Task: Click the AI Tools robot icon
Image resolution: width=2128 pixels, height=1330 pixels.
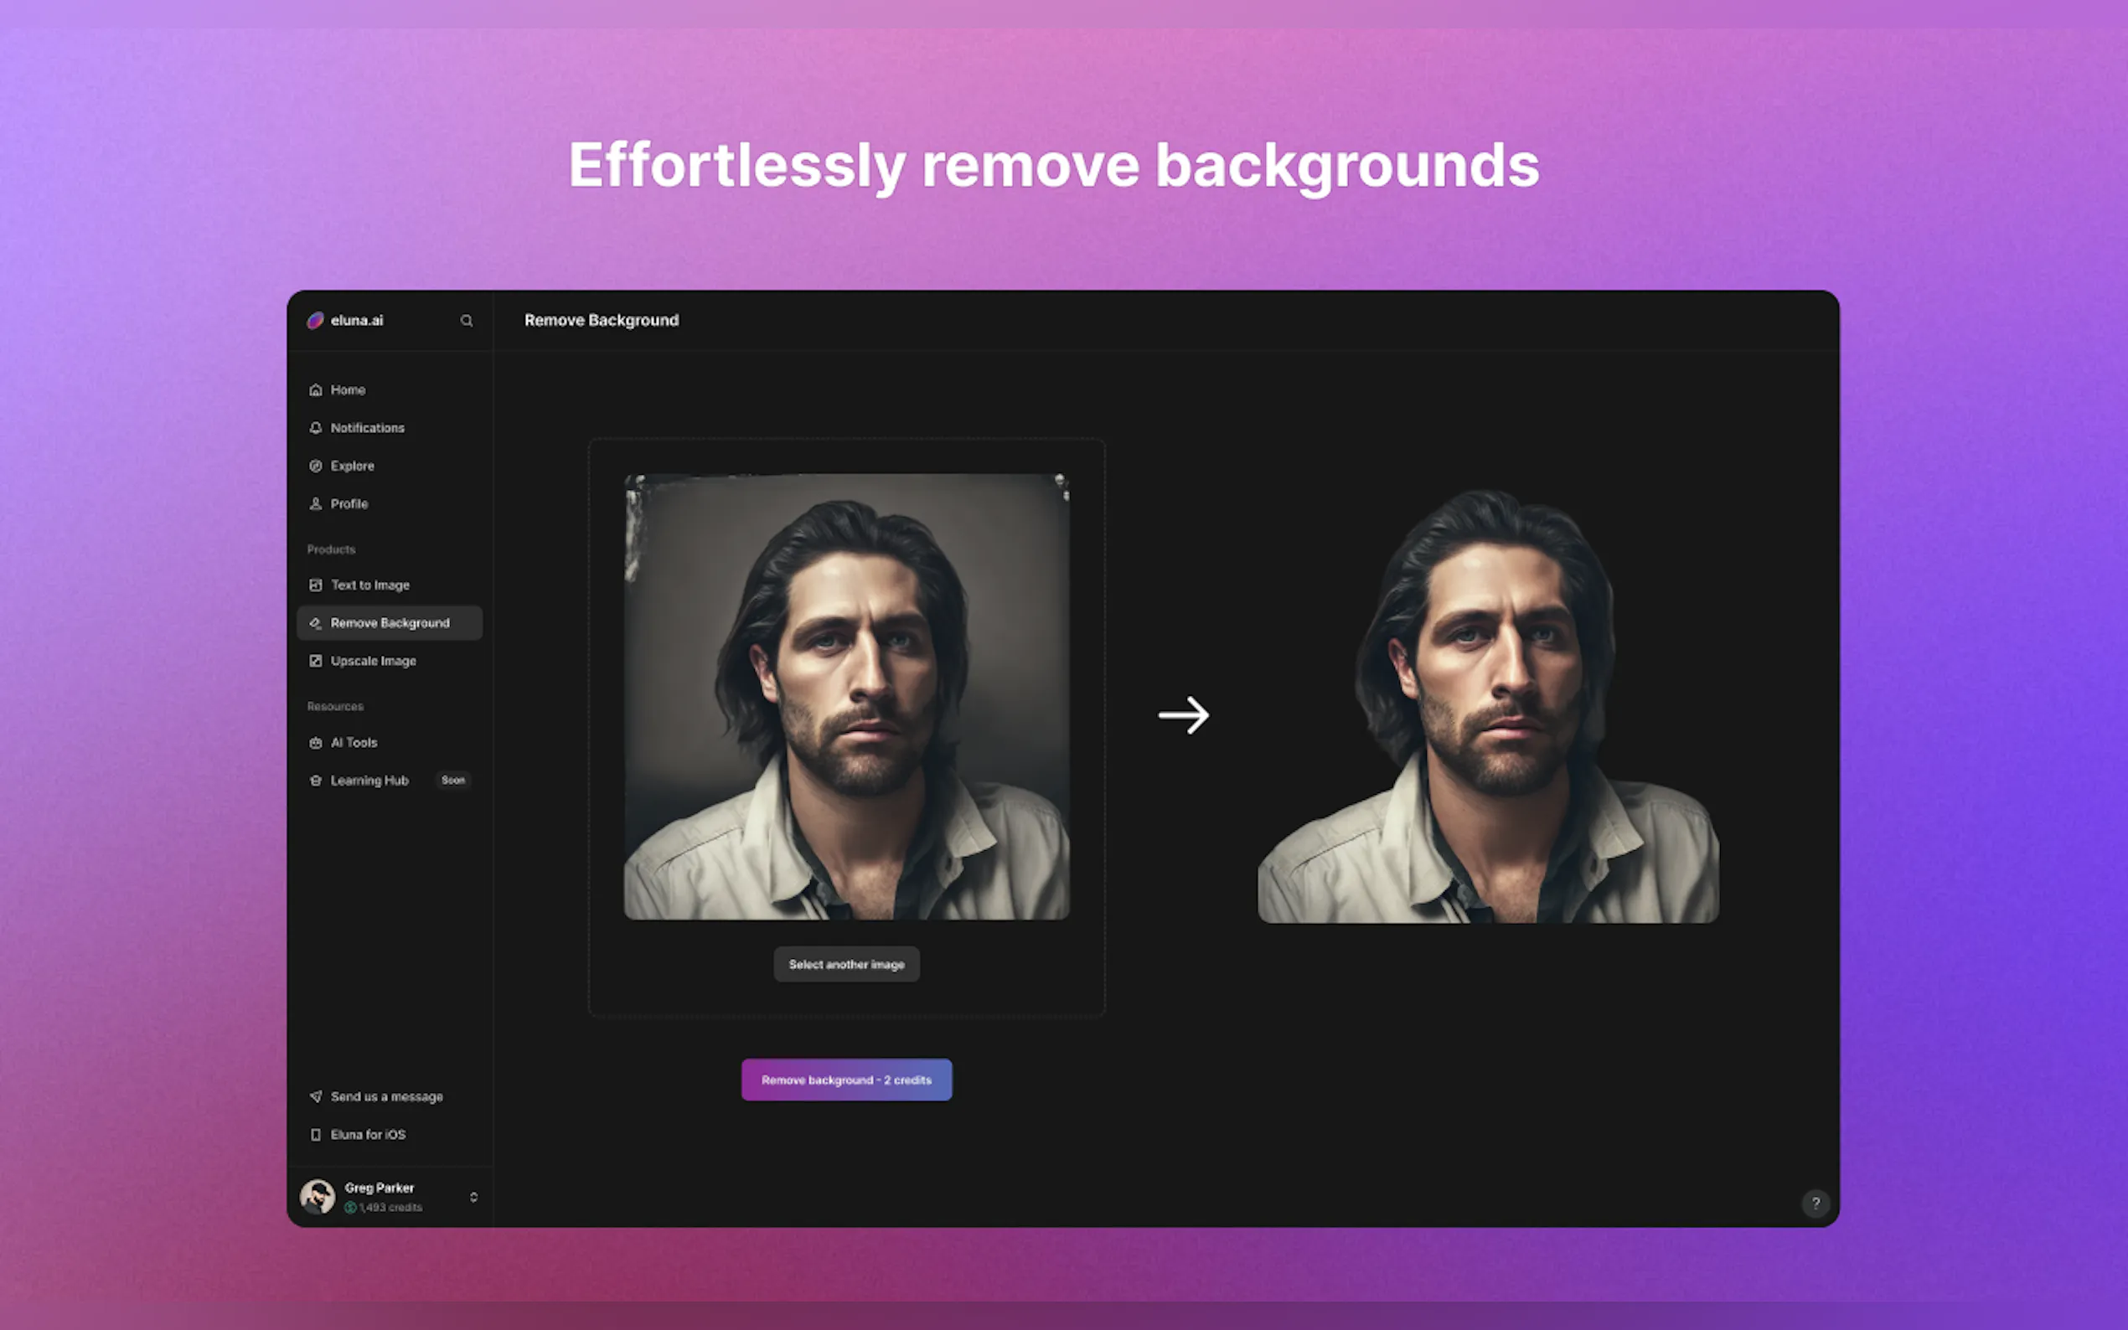Action: click(316, 742)
